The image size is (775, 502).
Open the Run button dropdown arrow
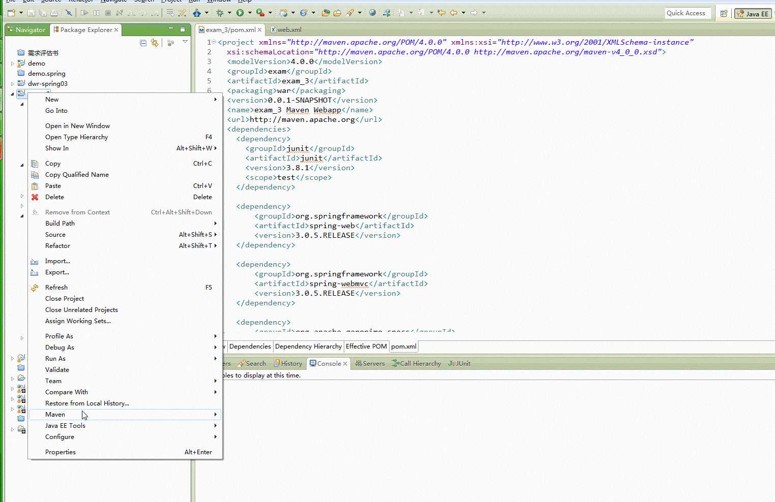coord(249,13)
